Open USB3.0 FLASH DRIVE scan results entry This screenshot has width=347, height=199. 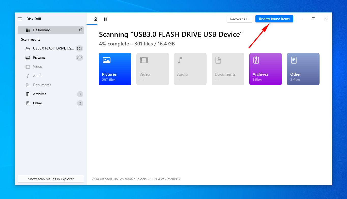tap(51, 48)
